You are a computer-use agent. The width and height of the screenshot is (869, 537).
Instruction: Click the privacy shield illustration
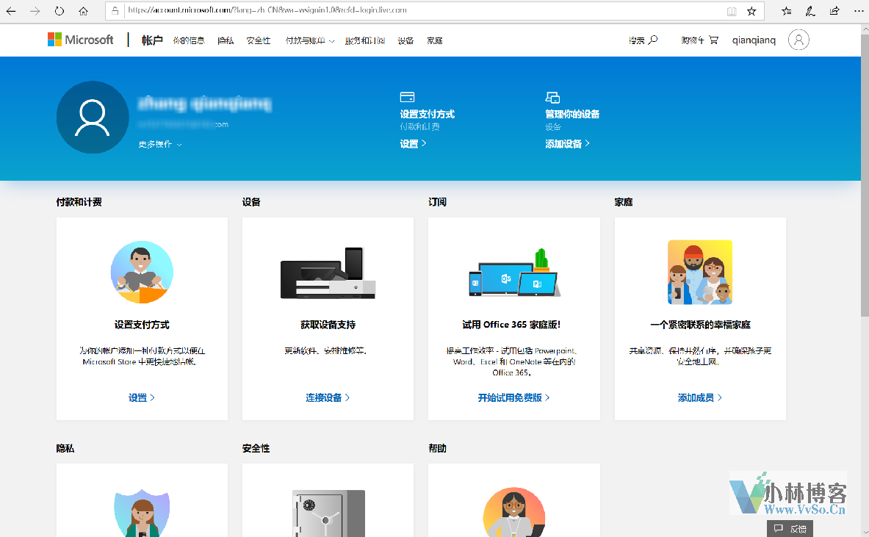(x=142, y=513)
